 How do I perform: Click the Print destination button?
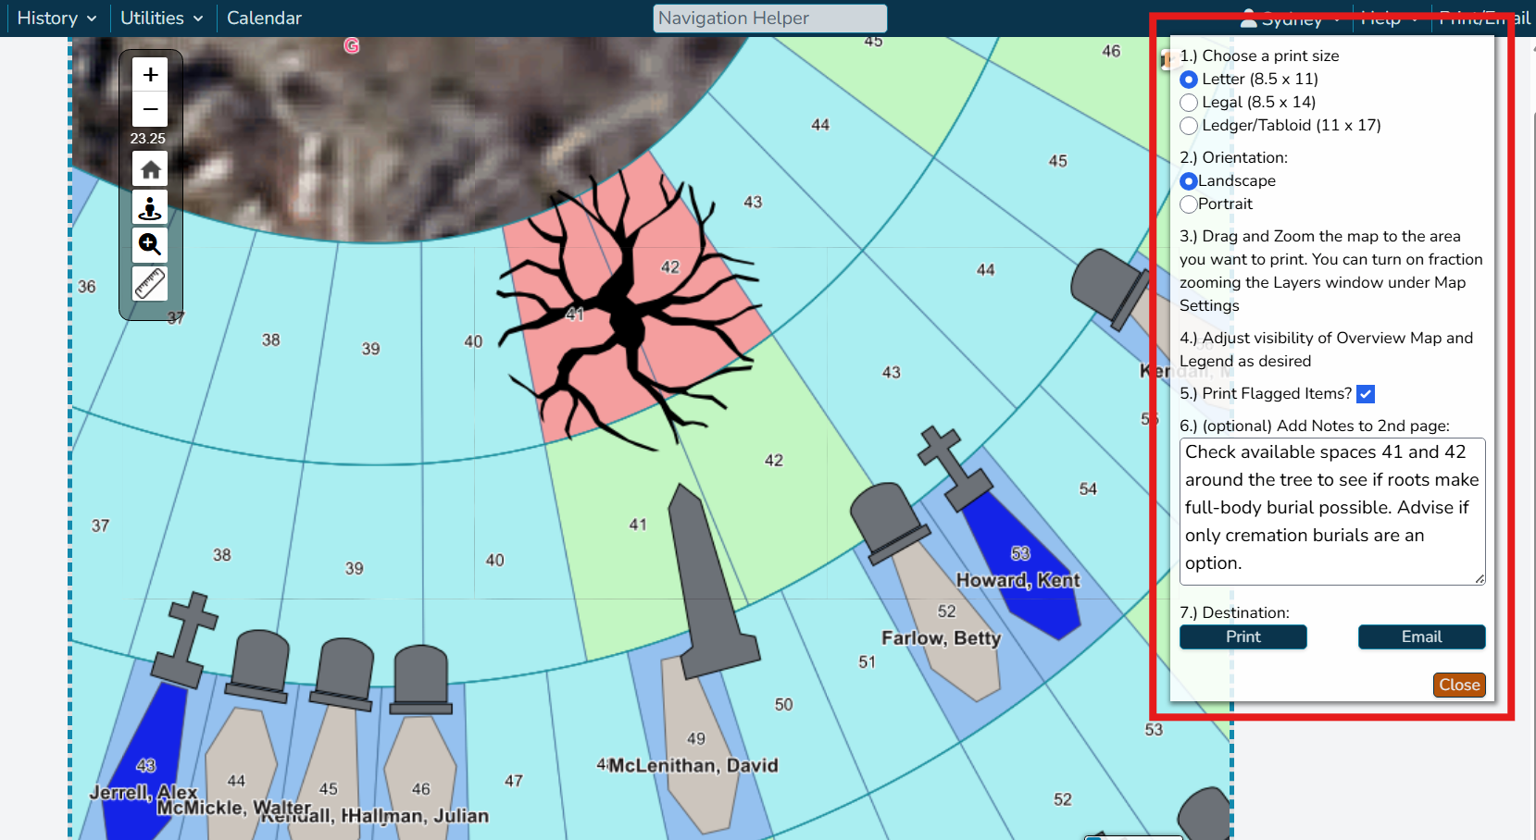pyautogui.click(x=1243, y=636)
